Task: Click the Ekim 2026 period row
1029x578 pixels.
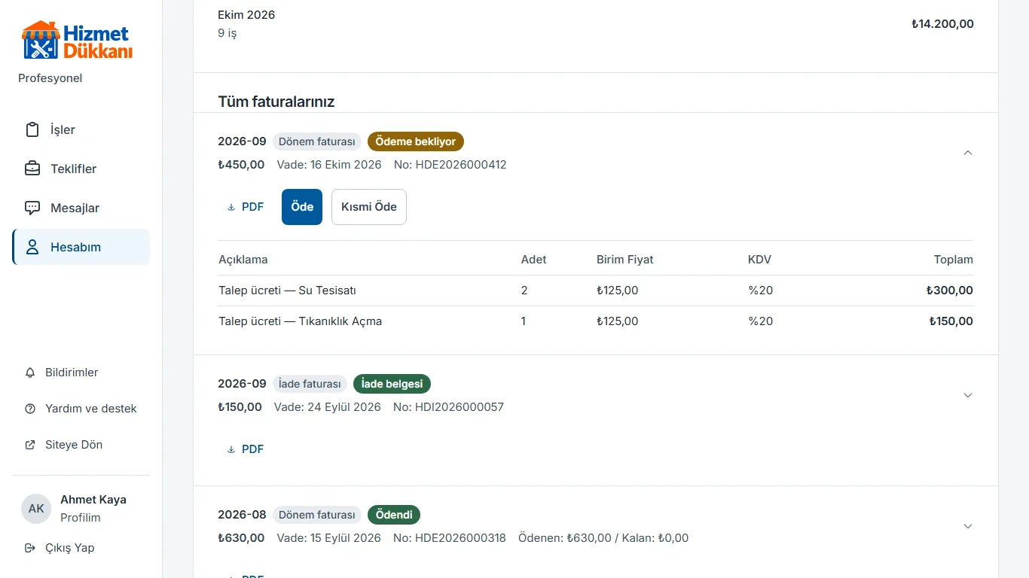Action: [596, 24]
